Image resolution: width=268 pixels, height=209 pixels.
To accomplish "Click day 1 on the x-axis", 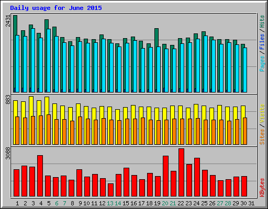I will point(17,203).
